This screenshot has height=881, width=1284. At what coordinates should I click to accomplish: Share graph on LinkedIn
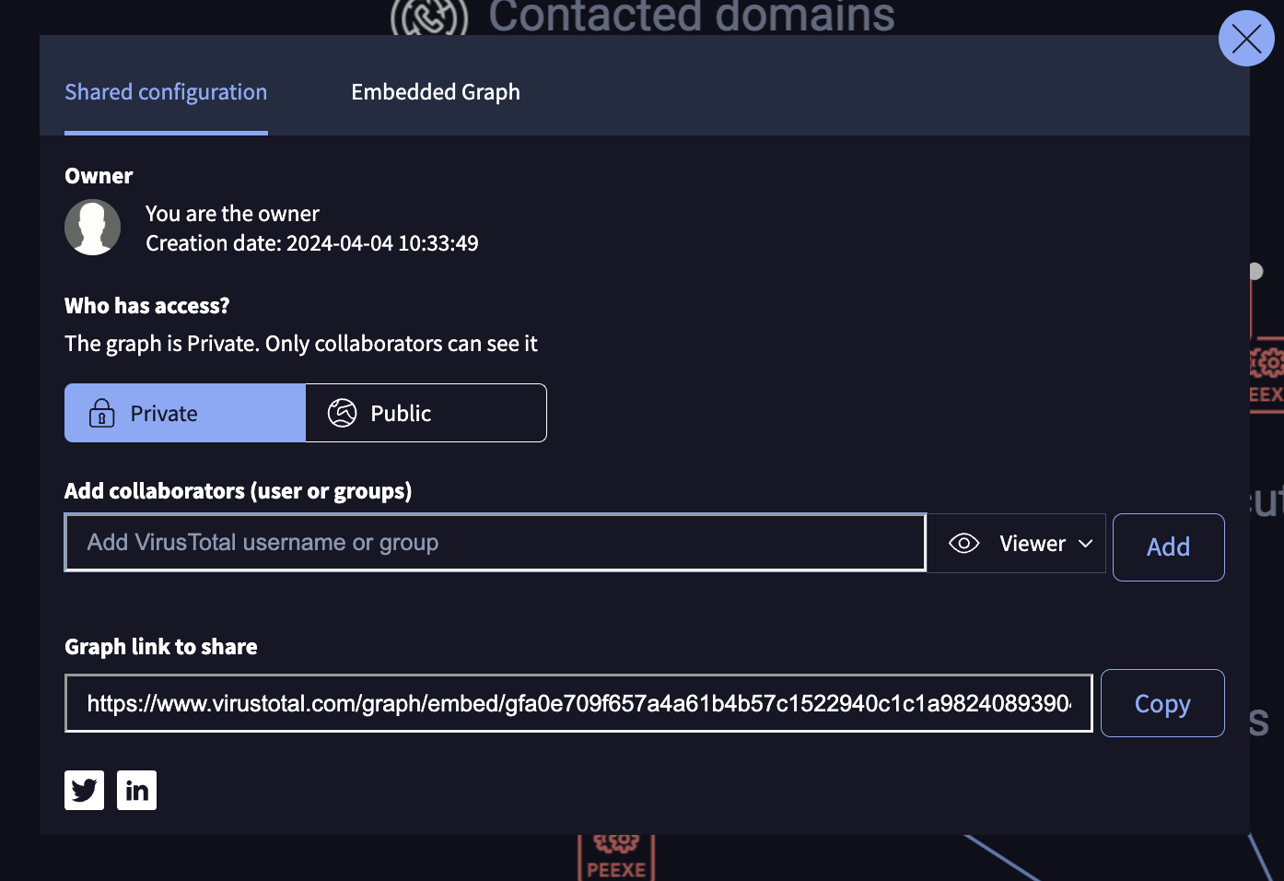tap(136, 791)
